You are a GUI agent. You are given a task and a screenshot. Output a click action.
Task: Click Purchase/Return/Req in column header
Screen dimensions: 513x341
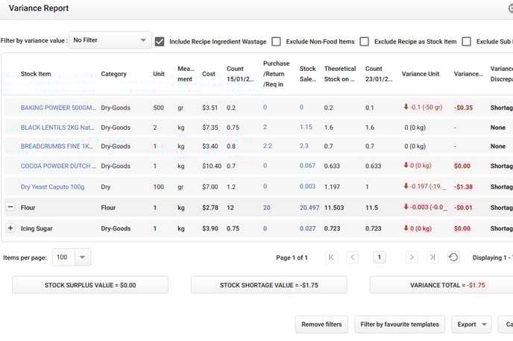[276, 74]
